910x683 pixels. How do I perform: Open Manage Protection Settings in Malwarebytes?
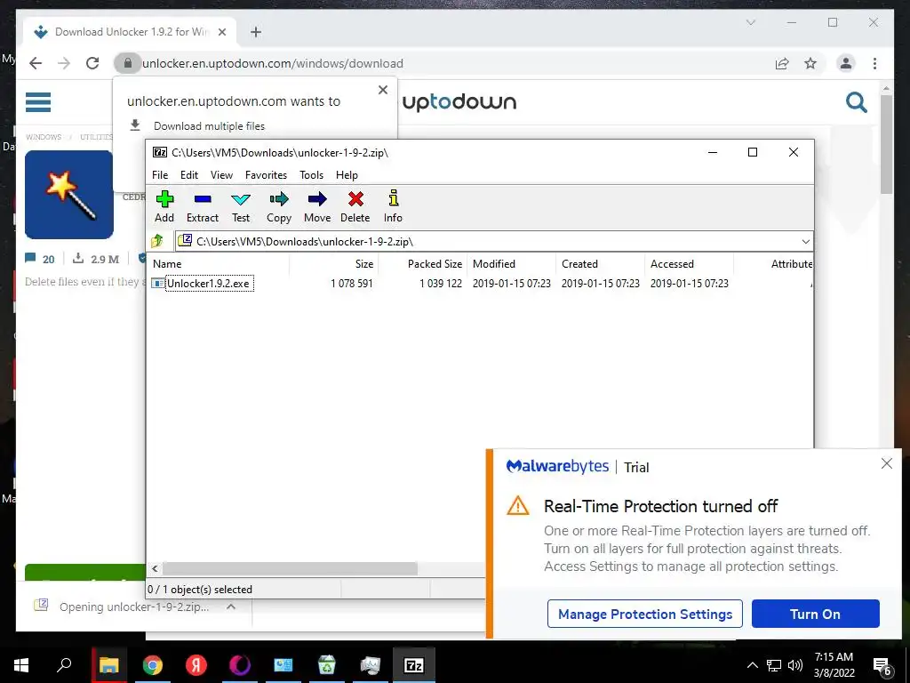click(645, 614)
